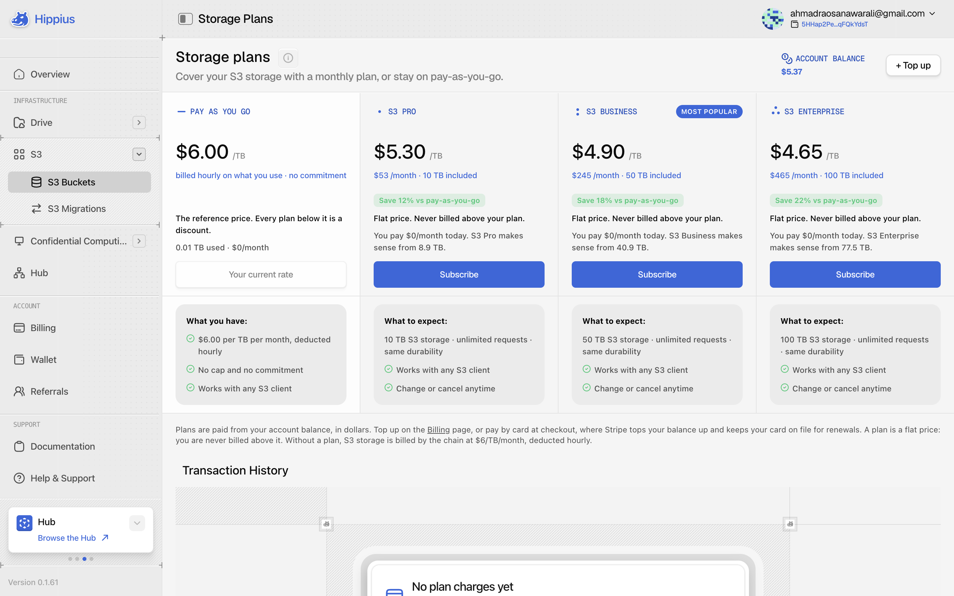Select the fourth carousel dot
The image size is (954, 596).
click(x=91, y=559)
